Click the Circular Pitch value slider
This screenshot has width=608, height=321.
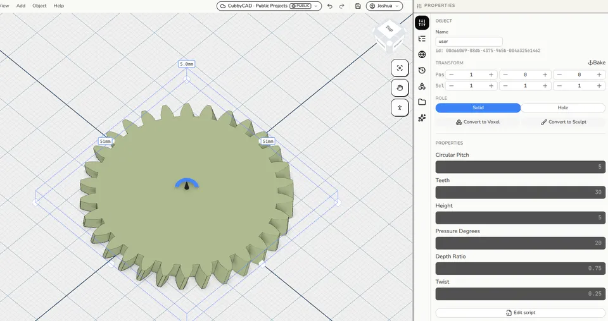521,167
